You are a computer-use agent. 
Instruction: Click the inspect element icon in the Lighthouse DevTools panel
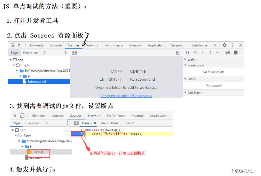13,45
